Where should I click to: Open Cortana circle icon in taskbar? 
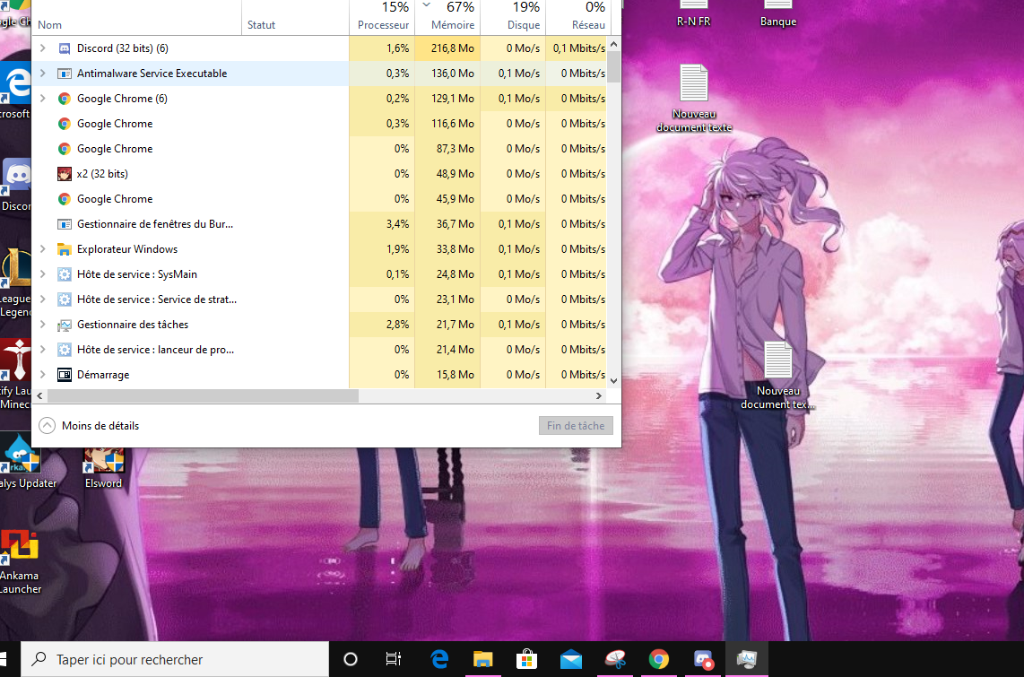tap(351, 659)
